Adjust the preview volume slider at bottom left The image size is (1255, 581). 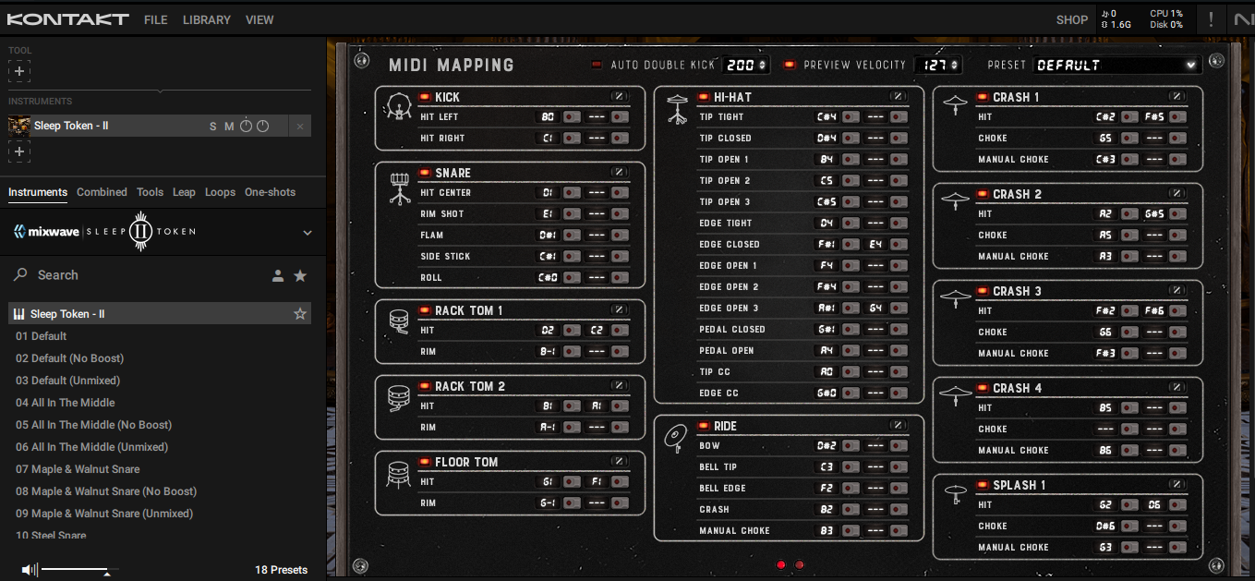click(79, 571)
